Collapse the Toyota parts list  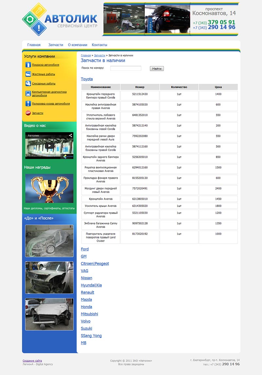[87, 79]
